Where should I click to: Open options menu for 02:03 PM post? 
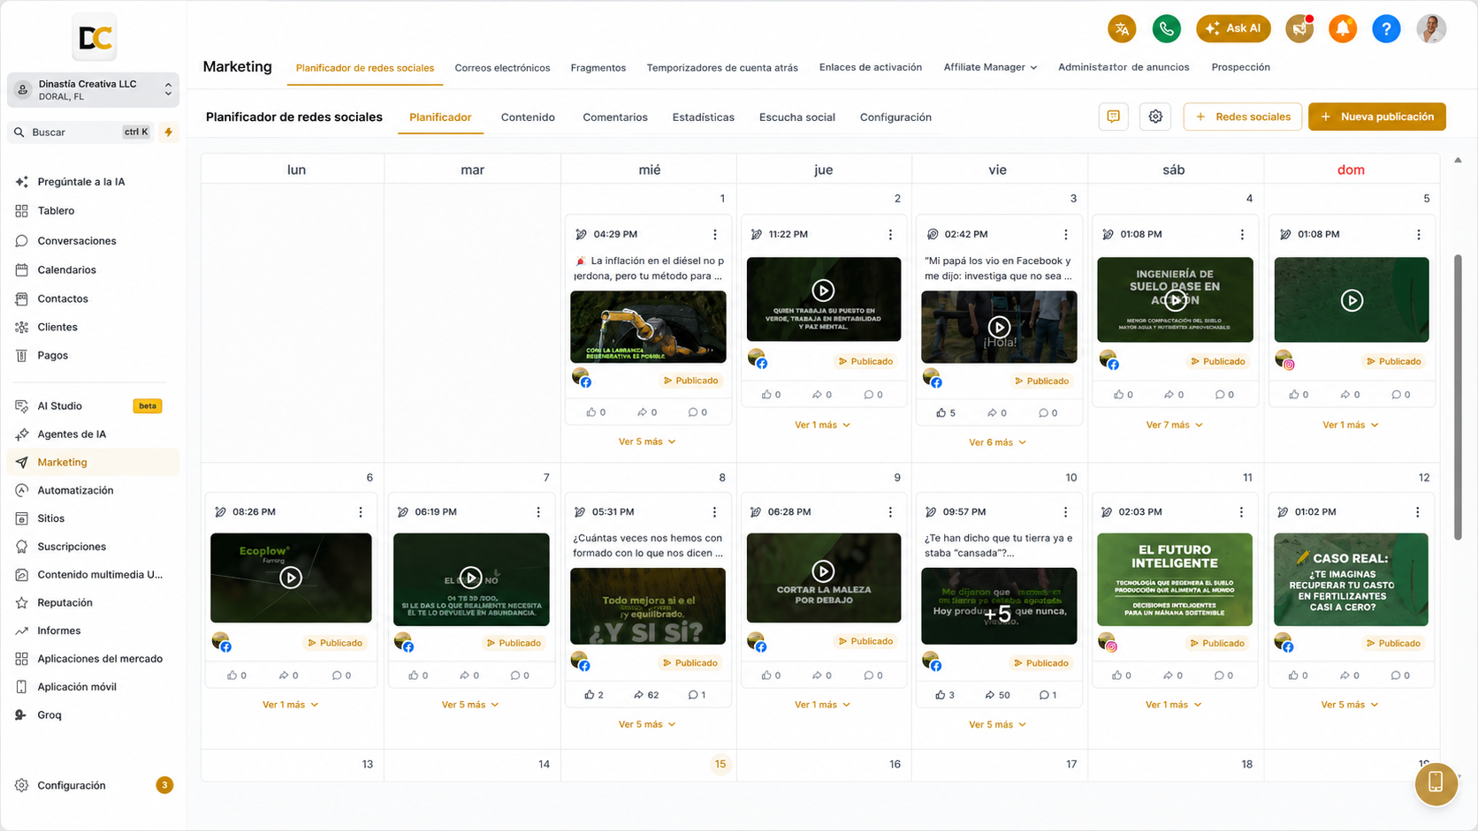coord(1241,511)
